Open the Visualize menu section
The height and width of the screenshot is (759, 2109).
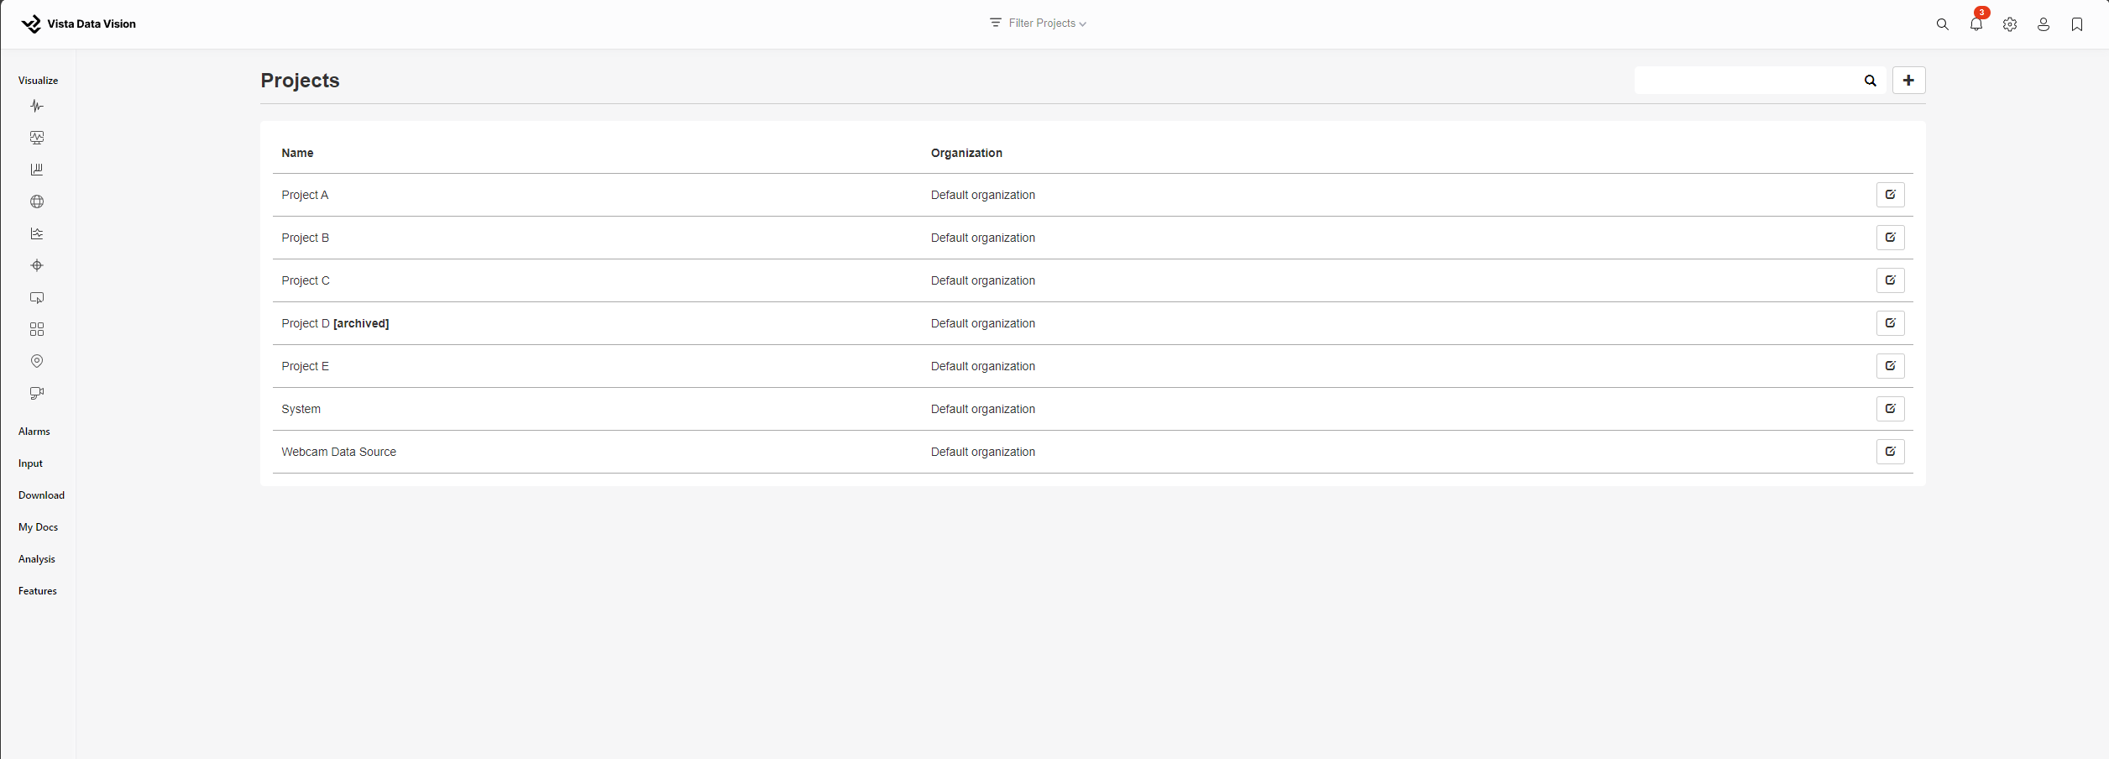(x=39, y=81)
